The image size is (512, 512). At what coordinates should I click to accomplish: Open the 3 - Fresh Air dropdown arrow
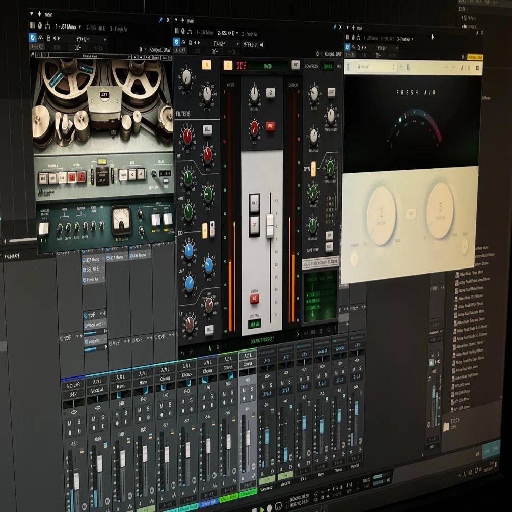tap(412, 39)
